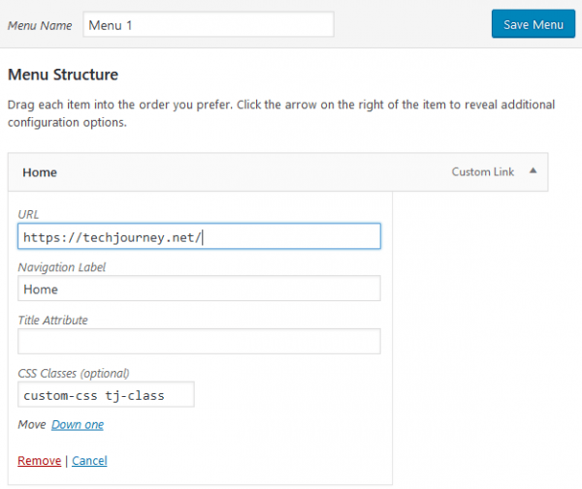582x489 pixels.
Task: Click into the URL text field
Action: [199, 236]
